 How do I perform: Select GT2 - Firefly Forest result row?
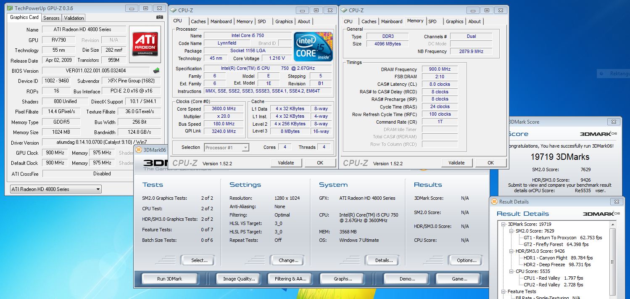click(x=556, y=244)
